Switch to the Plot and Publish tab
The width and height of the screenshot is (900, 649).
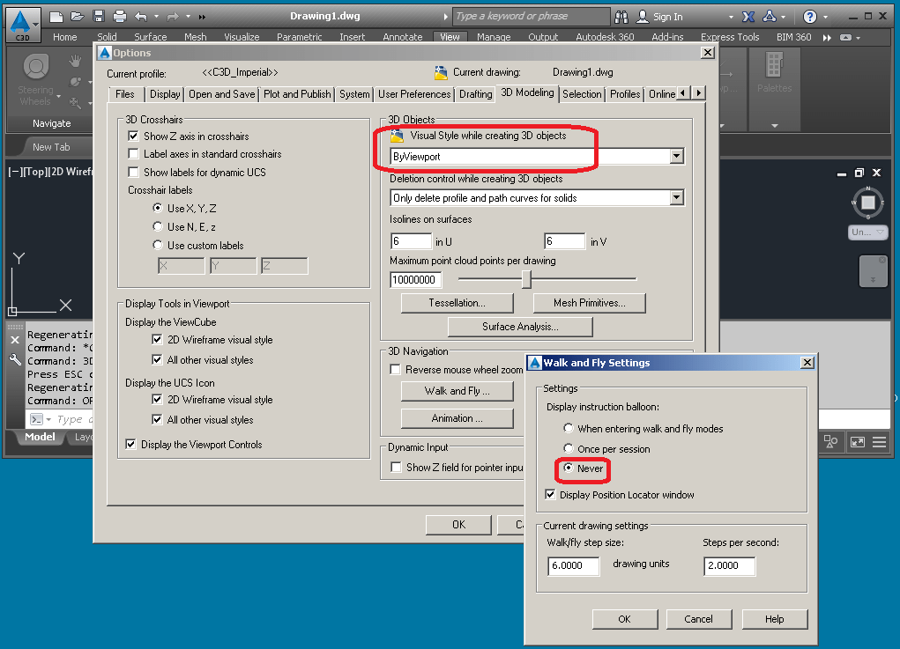tap(297, 94)
